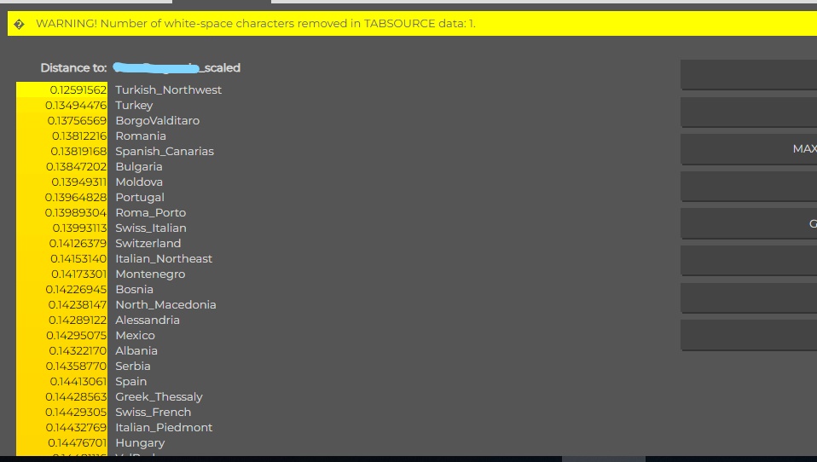Click distance value 0.14429305
The width and height of the screenshot is (817, 462).
[x=76, y=413]
